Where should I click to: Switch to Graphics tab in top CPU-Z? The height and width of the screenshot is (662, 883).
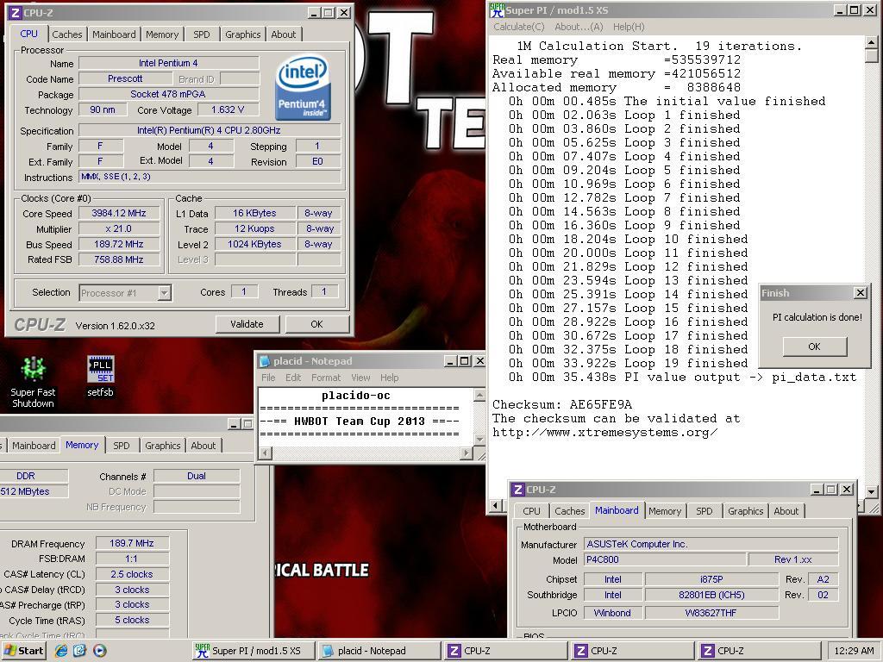(242, 34)
